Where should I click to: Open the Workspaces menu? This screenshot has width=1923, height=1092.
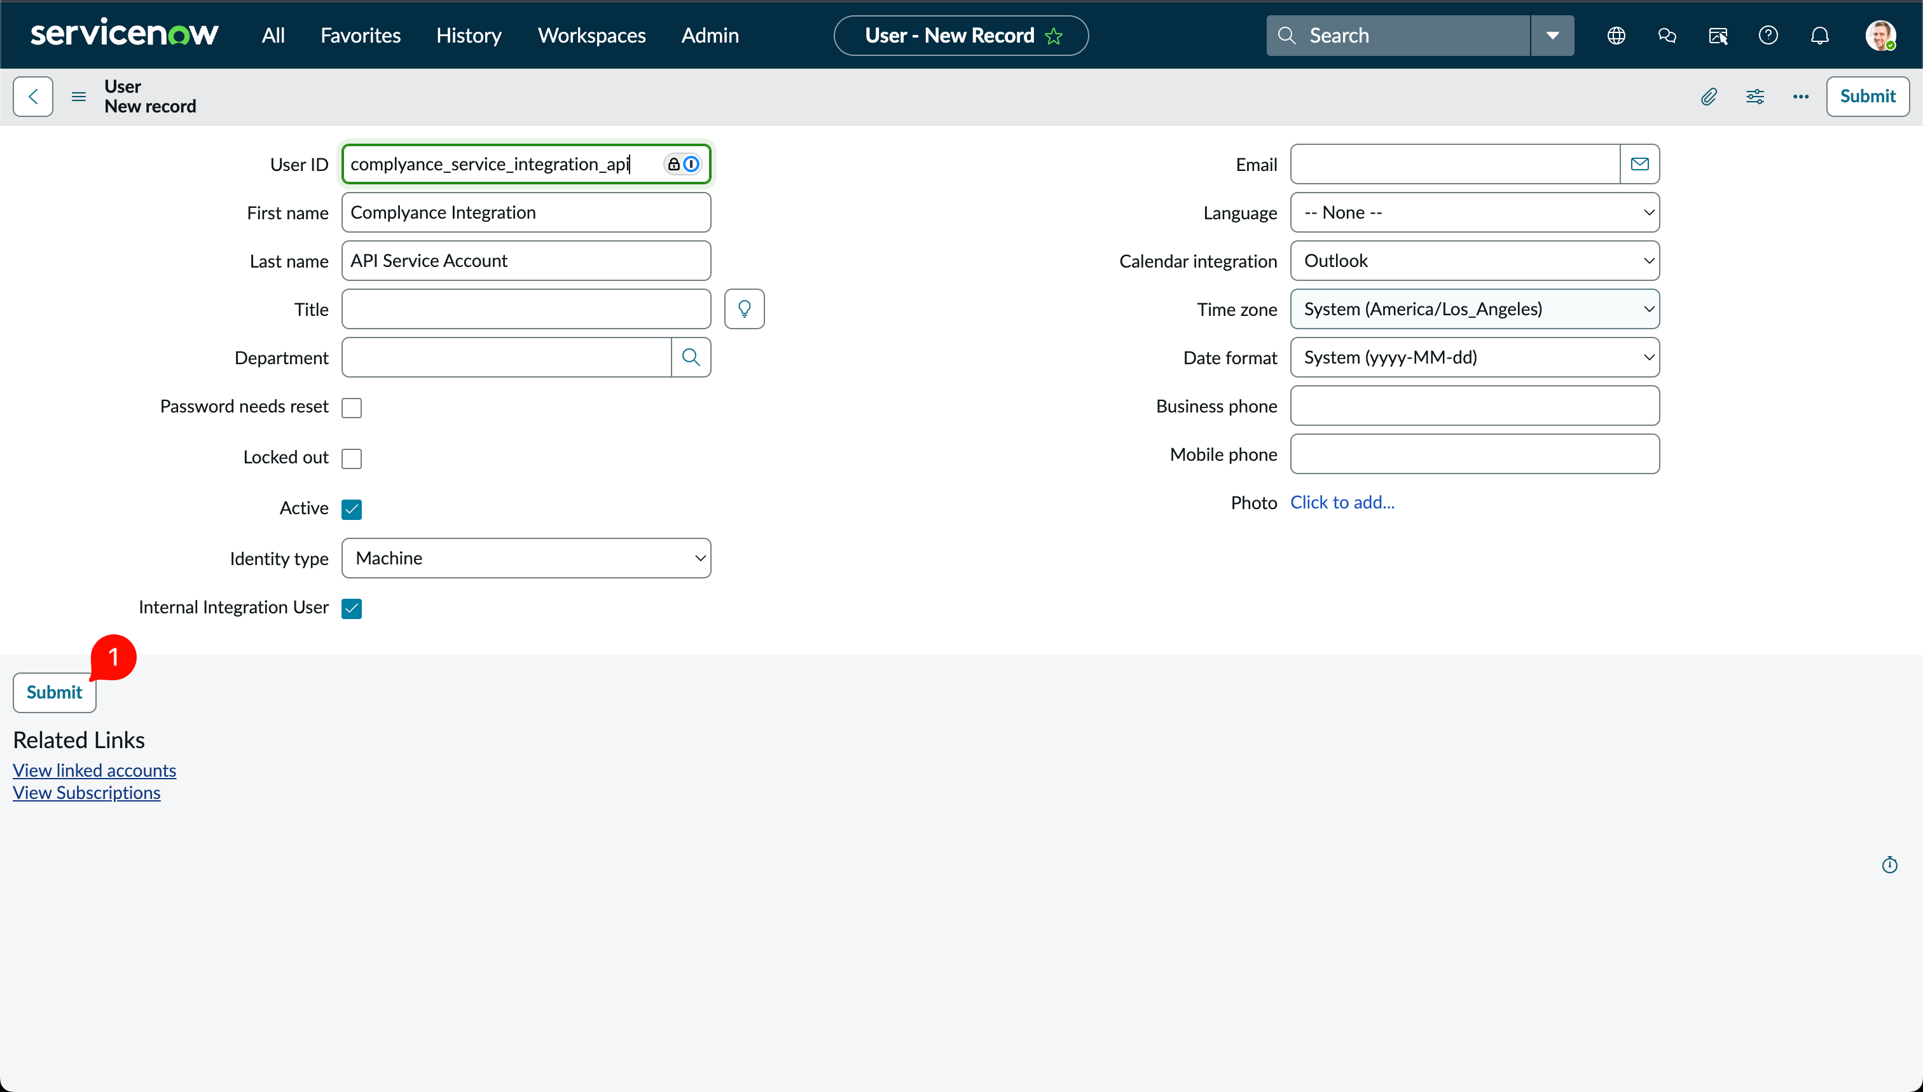(x=591, y=35)
